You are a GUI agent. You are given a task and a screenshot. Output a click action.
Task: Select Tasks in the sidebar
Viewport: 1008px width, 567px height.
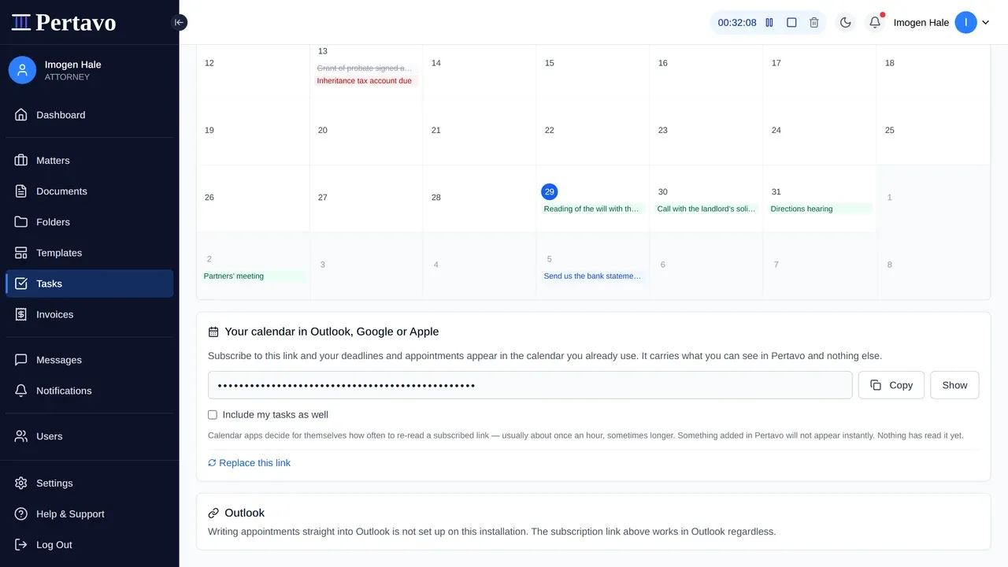[90, 283]
